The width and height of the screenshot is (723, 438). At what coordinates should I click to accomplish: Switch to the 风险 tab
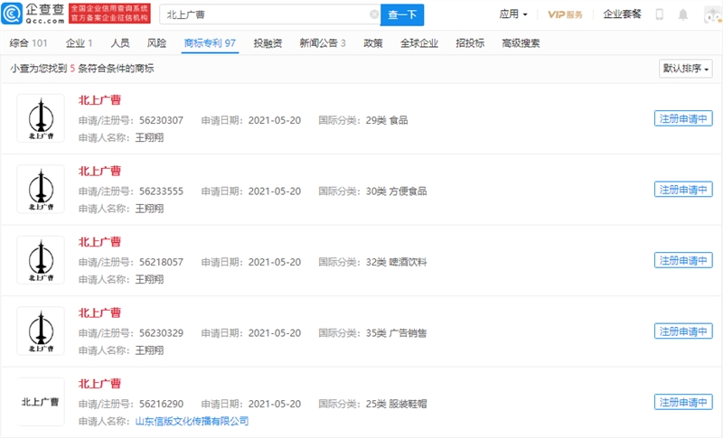pos(156,43)
